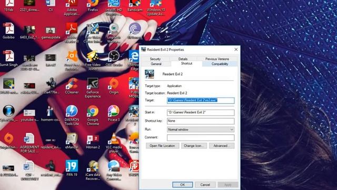Image resolution: width=337 pixels, height=190 pixels.
Task: Close the Resident Evil 2 Properties window
Action: click(x=236, y=49)
